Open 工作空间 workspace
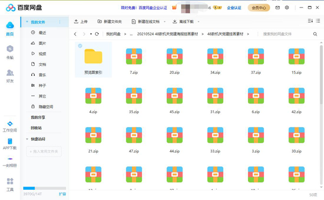The width and height of the screenshot is (324, 200). click(10, 127)
